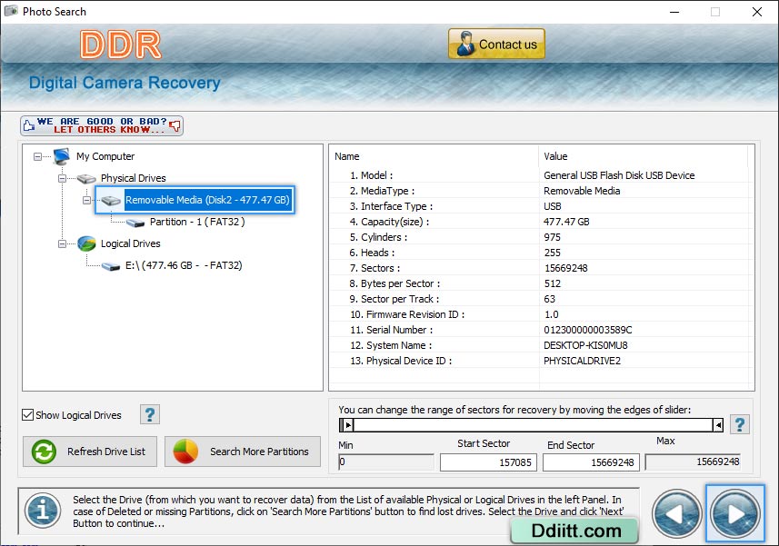Click the Contact us button
Viewport: 779px width, 546px height.
point(496,44)
